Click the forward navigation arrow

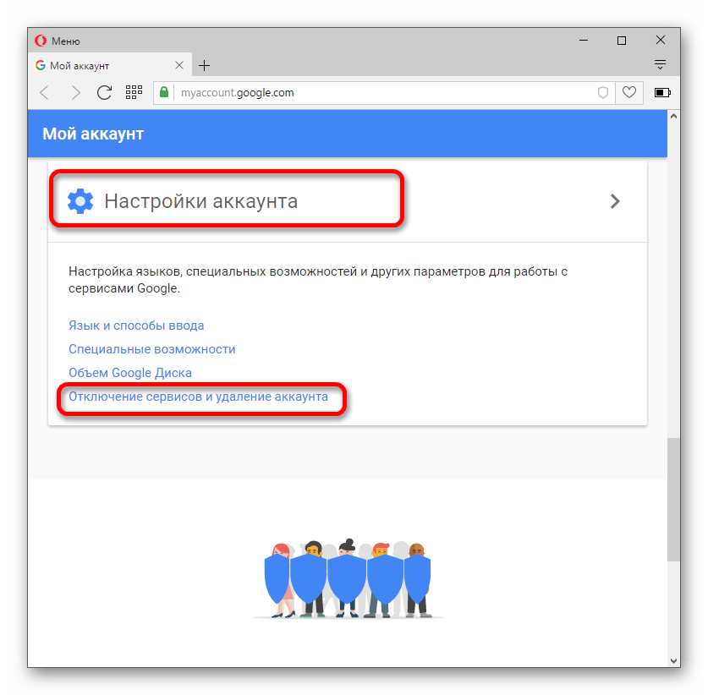pyautogui.click(x=76, y=92)
